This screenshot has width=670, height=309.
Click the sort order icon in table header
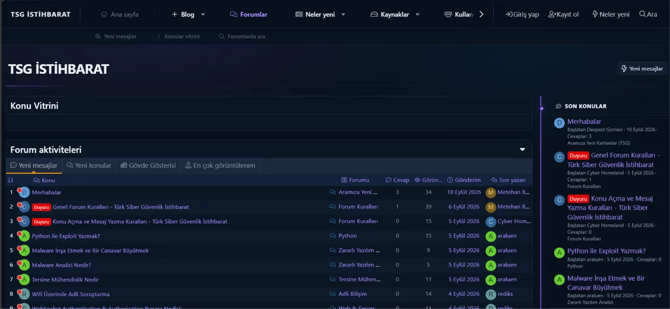(x=10, y=180)
